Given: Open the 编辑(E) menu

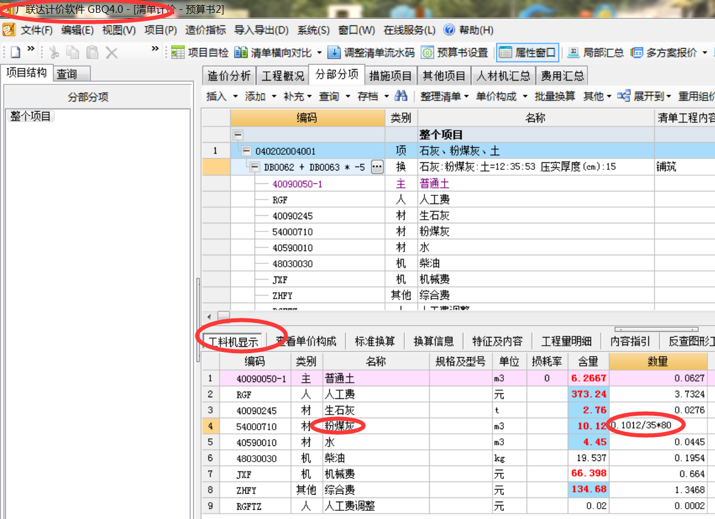Looking at the screenshot, I should [x=77, y=30].
